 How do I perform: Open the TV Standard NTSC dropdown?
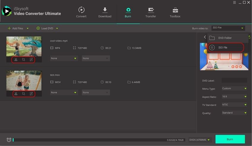click(234, 105)
